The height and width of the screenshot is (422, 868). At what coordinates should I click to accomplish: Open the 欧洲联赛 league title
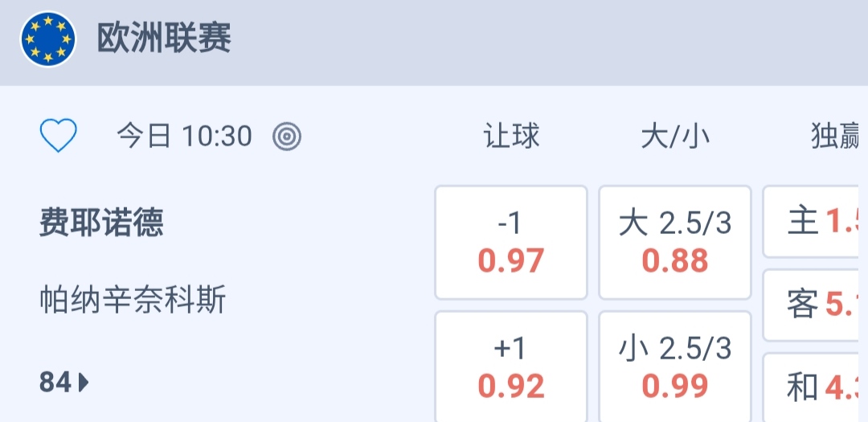click(x=164, y=39)
